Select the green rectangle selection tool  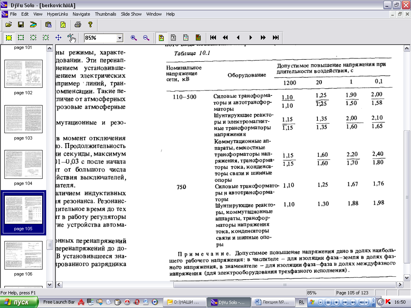pyautogui.click(x=21, y=38)
